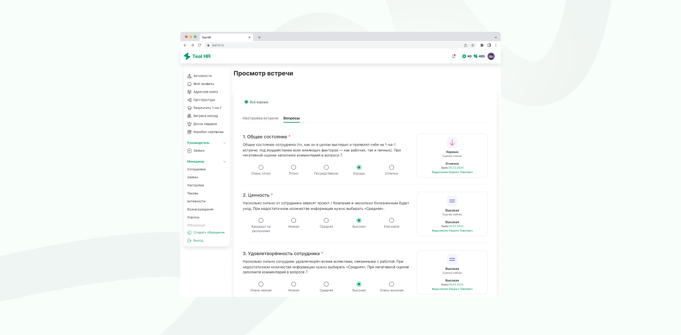Close the Teal HR browser tab
This screenshot has height=335, width=681.
pos(250,37)
